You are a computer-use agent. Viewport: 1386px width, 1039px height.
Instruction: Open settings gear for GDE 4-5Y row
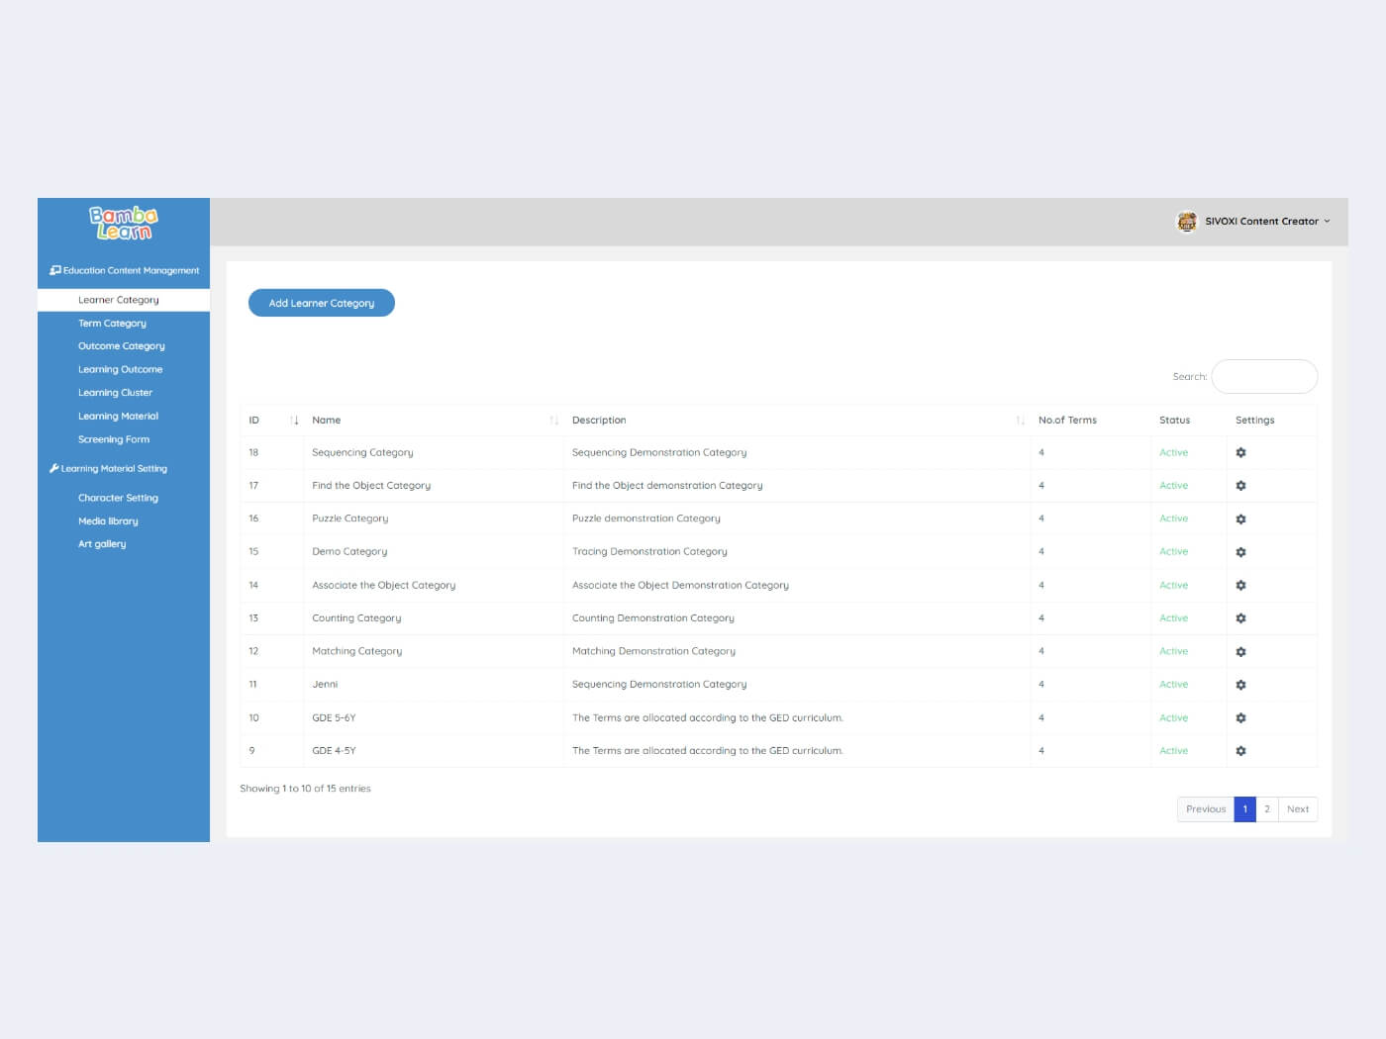(x=1240, y=751)
